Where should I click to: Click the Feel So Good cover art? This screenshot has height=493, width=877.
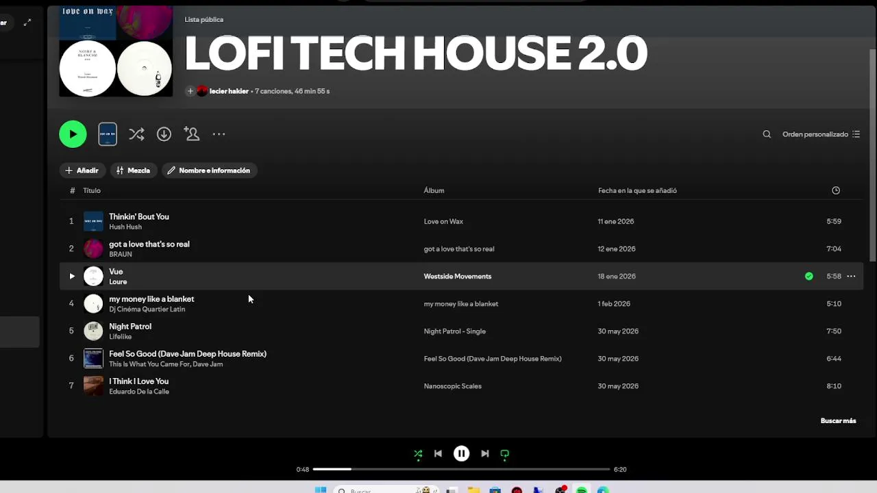(x=93, y=358)
